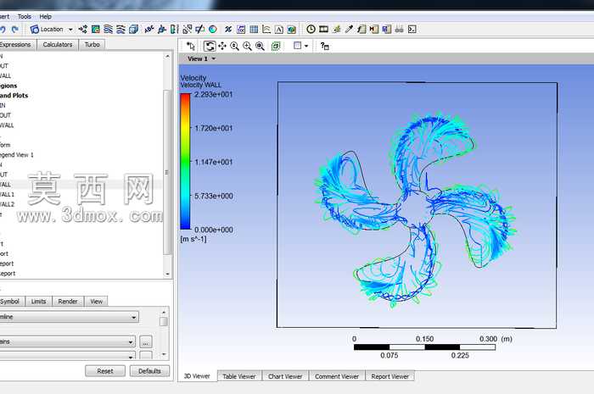The height and width of the screenshot is (394, 594).
Task: Open the domains combo box
Action: click(67, 341)
